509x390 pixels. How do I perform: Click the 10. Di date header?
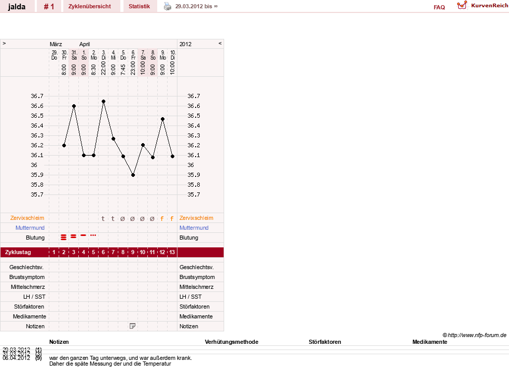click(x=173, y=55)
